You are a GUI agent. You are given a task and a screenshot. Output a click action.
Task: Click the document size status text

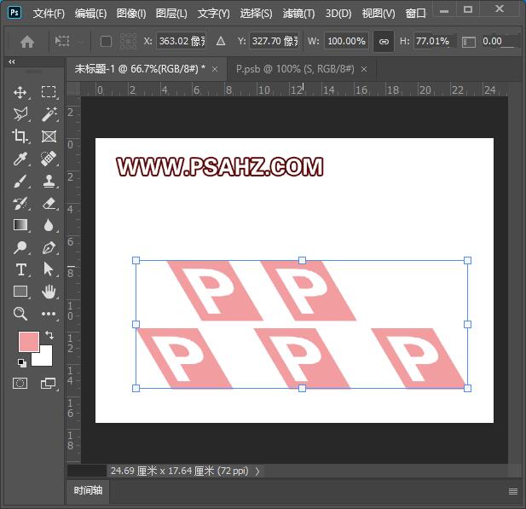(x=180, y=471)
